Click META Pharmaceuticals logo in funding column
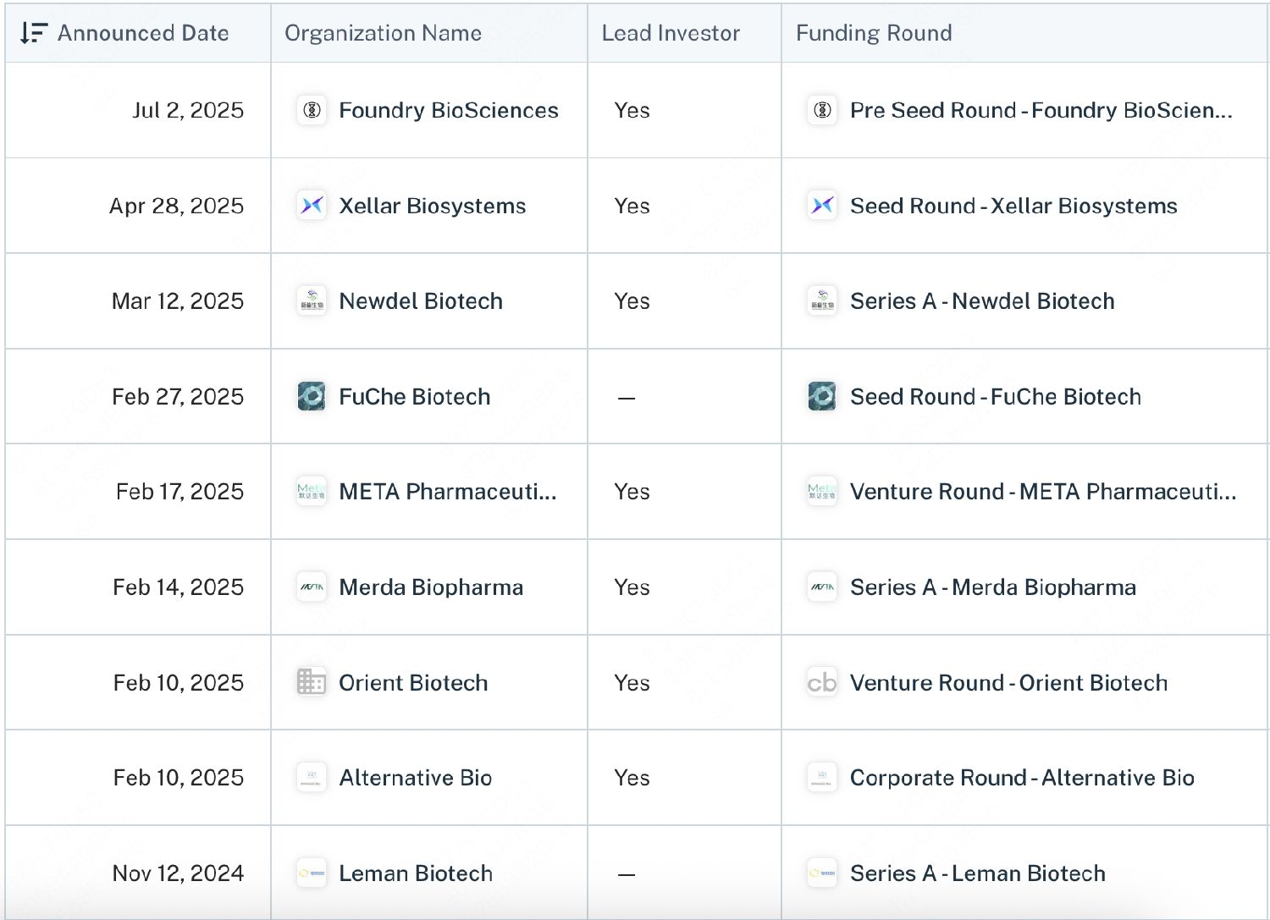The image size is (1270, 920). 822,492
